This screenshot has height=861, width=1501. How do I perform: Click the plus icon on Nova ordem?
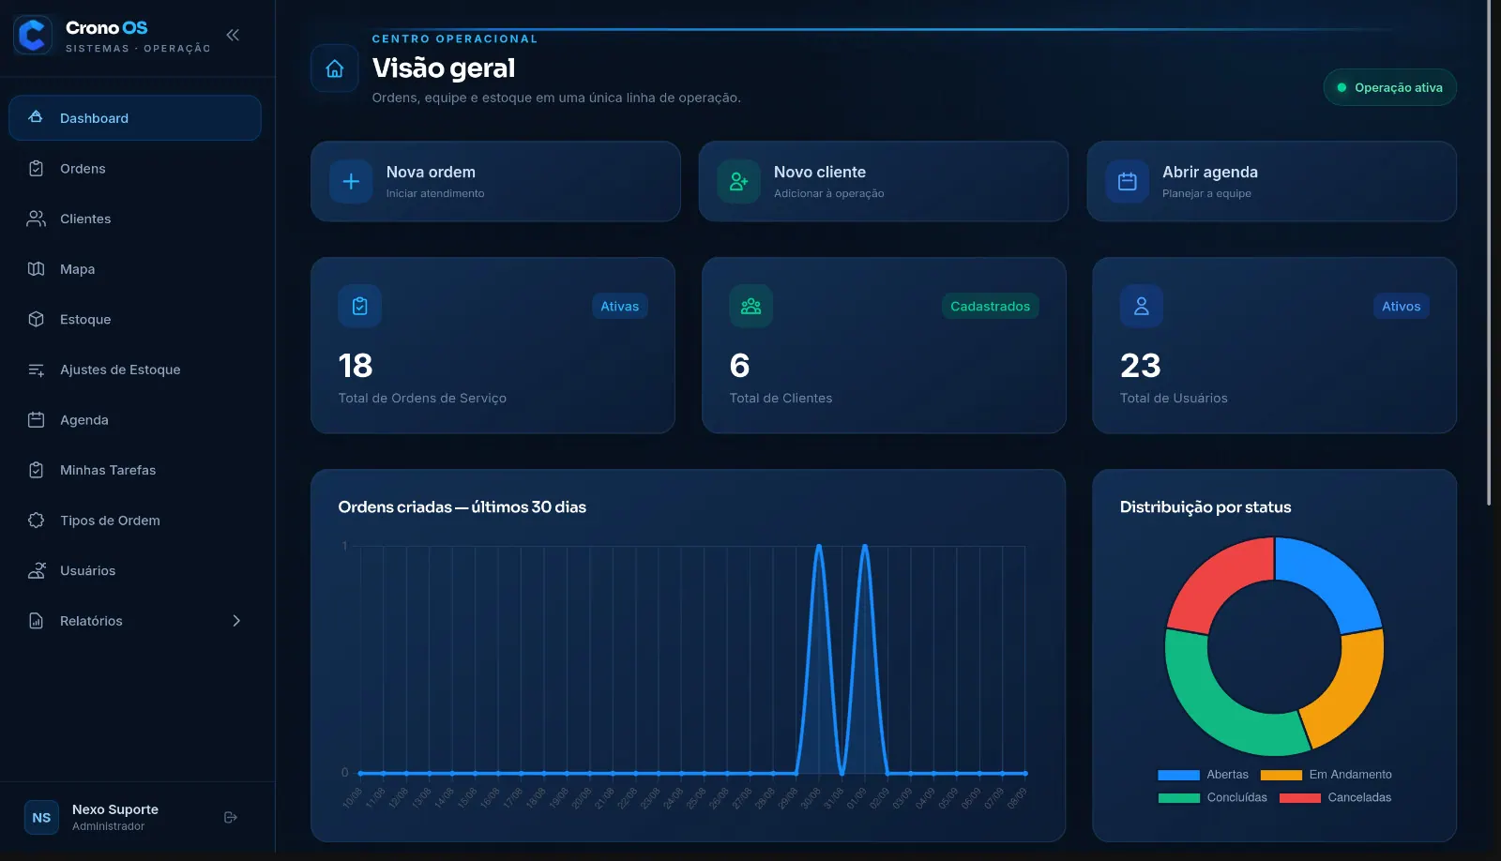coord(351,182)
